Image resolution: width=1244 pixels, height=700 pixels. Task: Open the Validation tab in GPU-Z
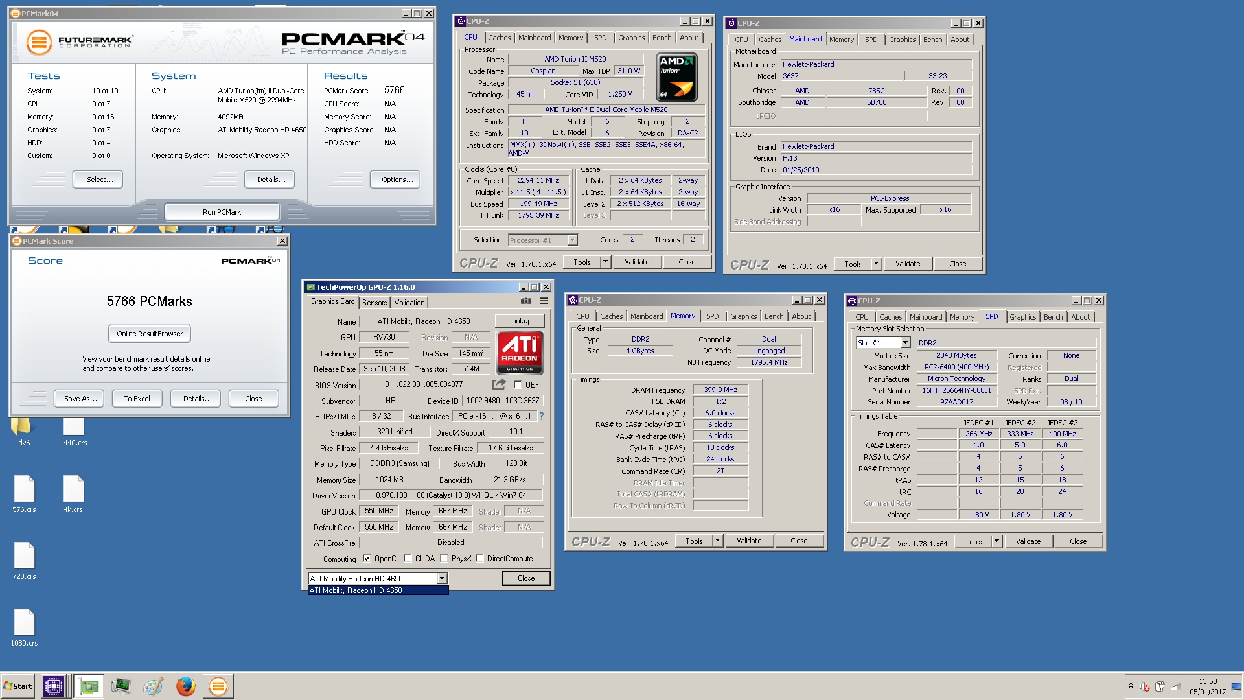click(x=409, y=303)
